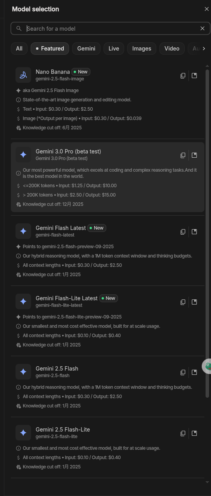
Task: Show more filter chips with right chevron
Action: click(204, 49)
